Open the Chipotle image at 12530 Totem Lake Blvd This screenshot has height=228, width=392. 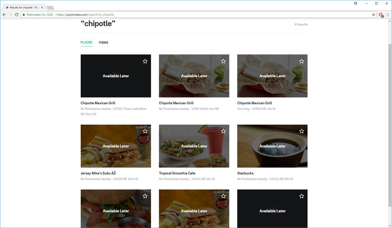(x=116, y=76)
